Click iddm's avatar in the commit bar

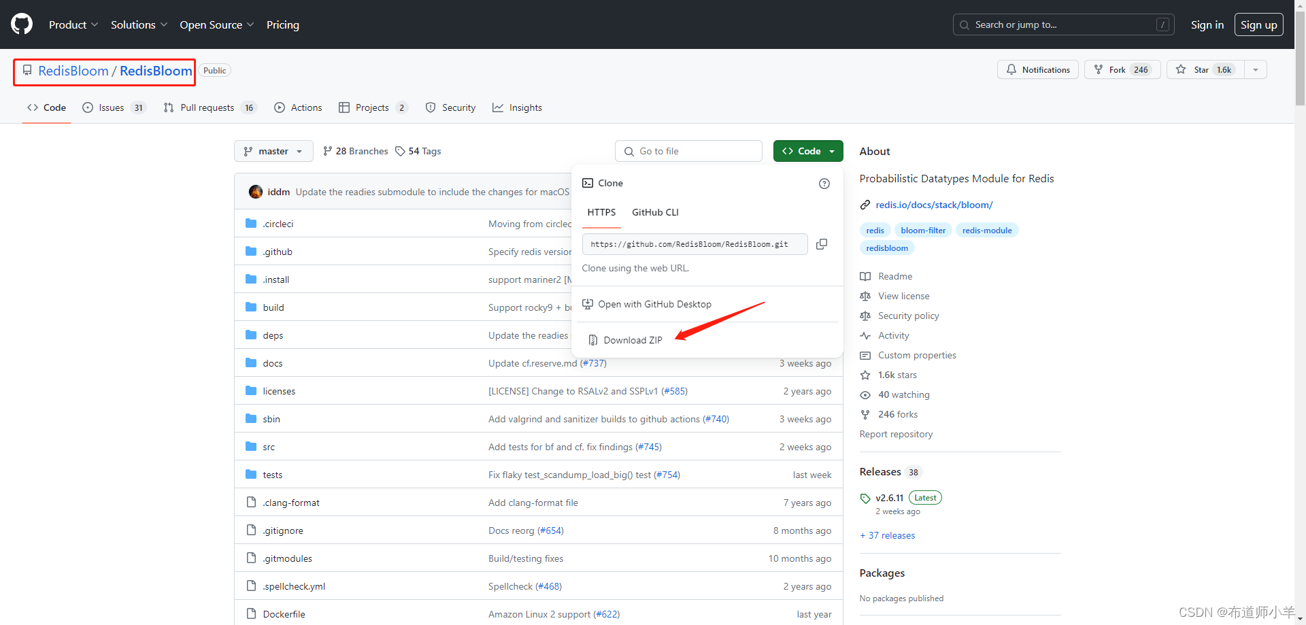pyautogui.click(x=256, y=192)
